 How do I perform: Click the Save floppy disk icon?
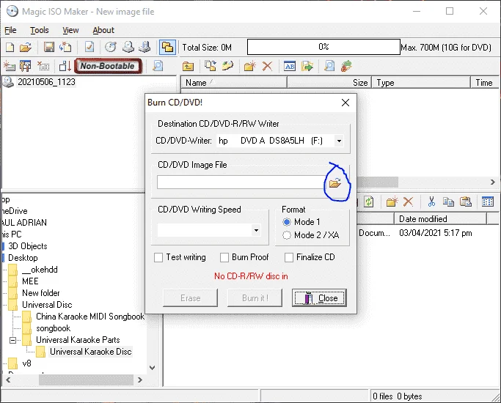(x=49, y=47)
